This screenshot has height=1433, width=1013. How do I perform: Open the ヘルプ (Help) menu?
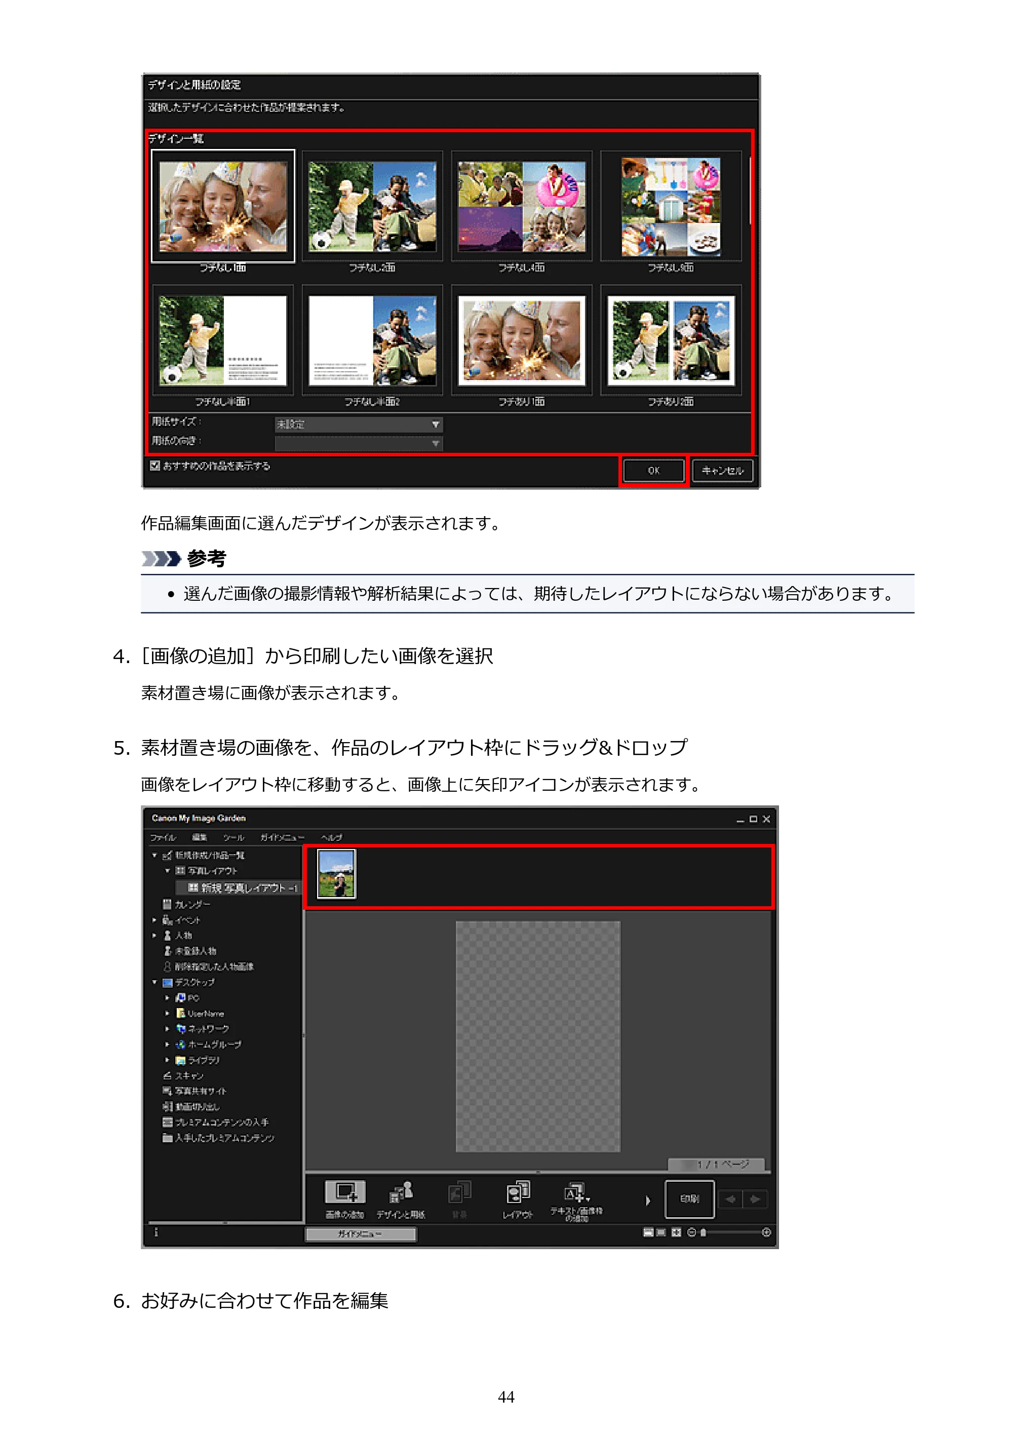[331, 837]
